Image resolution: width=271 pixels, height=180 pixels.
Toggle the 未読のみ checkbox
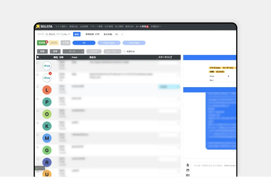click(125, 52)
